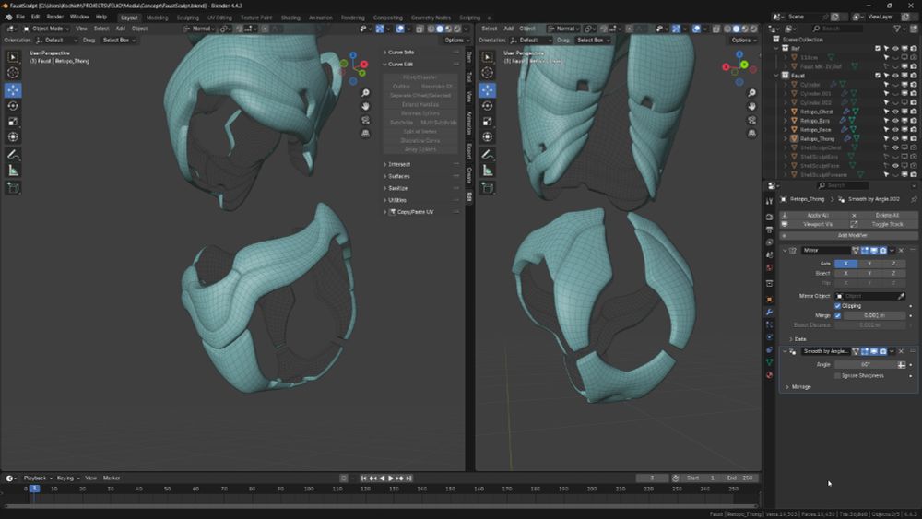
Task: Open the Object properties orange square tab
Action: click(769, 300)
